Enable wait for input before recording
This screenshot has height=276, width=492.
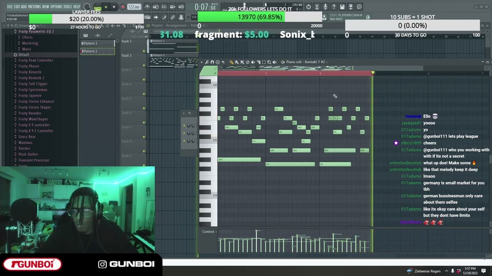[156, 7]
